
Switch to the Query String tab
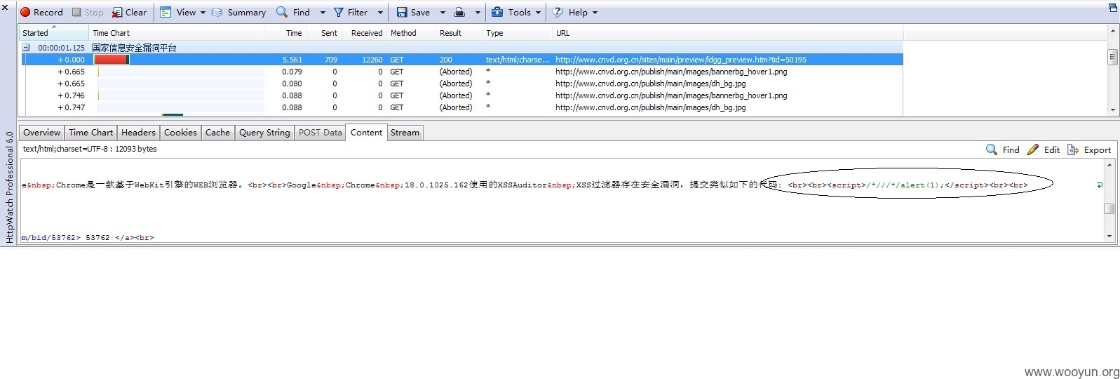click(264, 133)
